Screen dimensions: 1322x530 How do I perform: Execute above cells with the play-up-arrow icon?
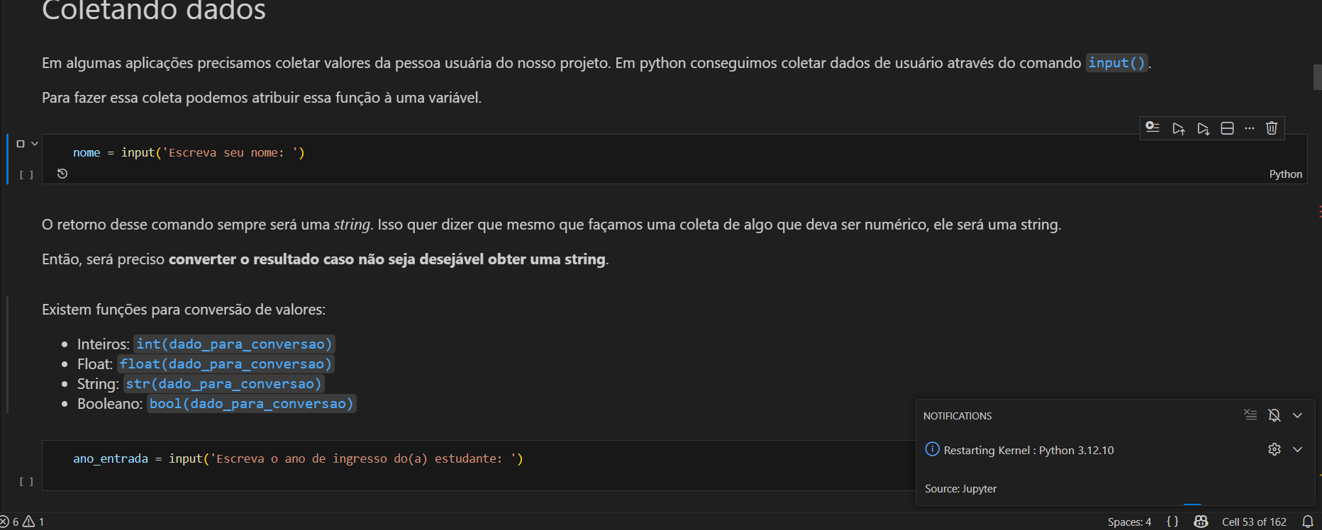pos(1178,128)
